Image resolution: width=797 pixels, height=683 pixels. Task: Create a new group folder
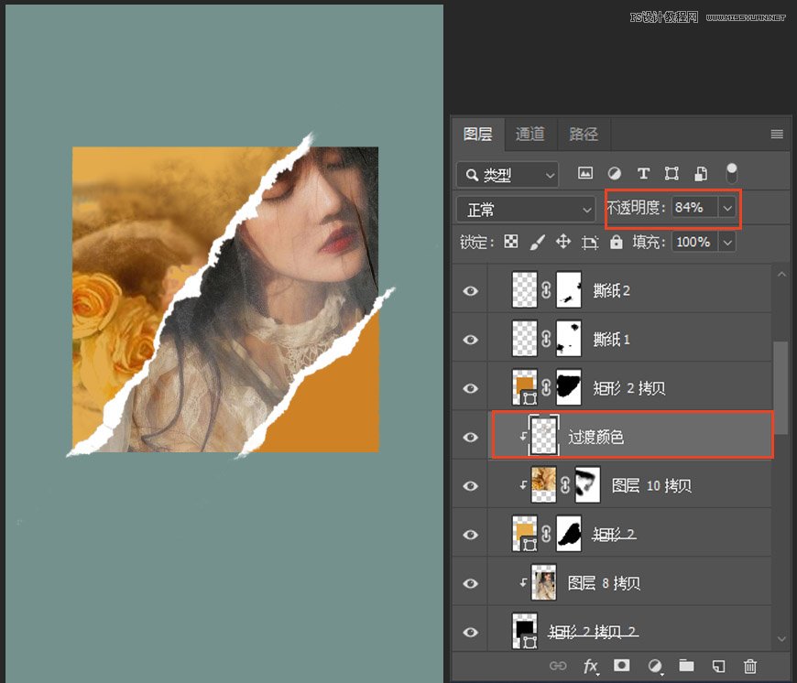pyautogui.click(x=686, y=667)
